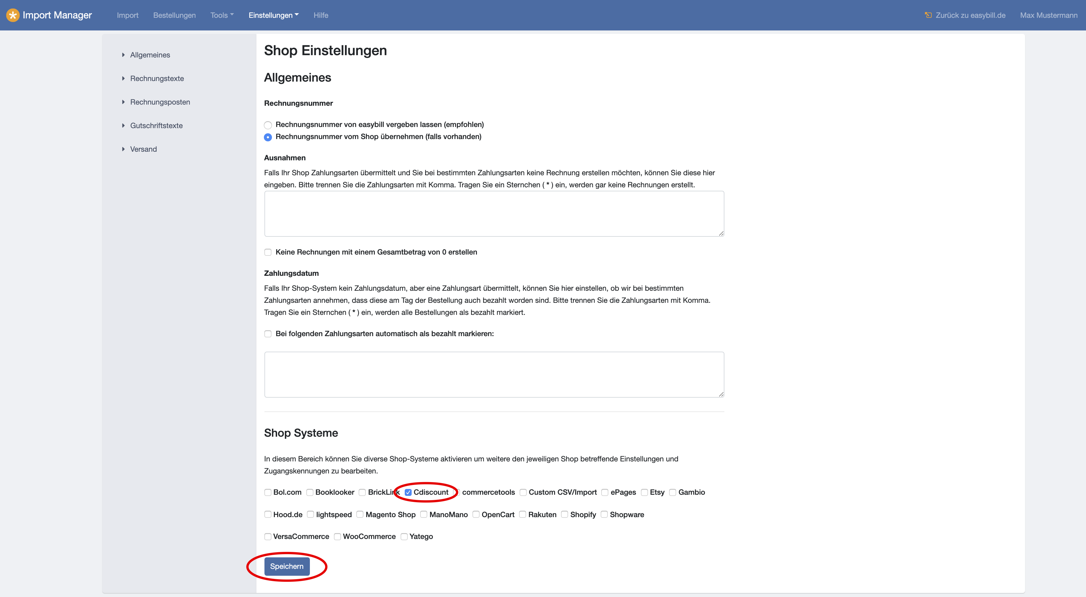The image size is (1086, 597).
Task: Check the ePages shop system
Action: (605, 492)
